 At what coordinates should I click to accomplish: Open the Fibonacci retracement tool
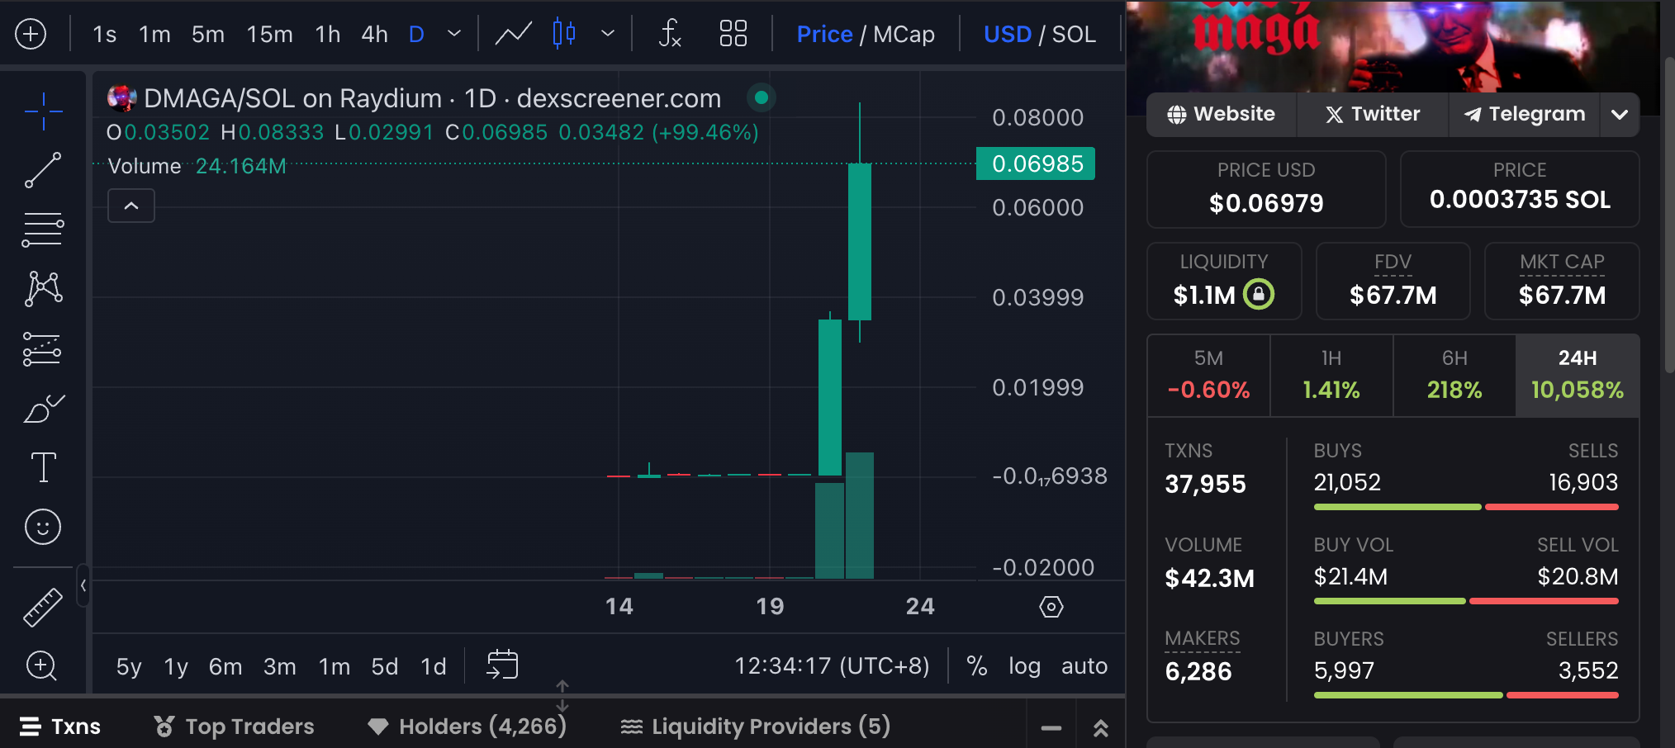click(x=43, y=230)
